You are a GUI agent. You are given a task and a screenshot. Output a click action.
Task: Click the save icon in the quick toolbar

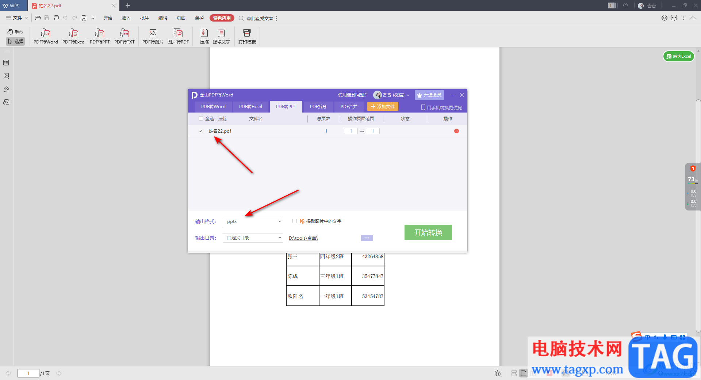47,18
